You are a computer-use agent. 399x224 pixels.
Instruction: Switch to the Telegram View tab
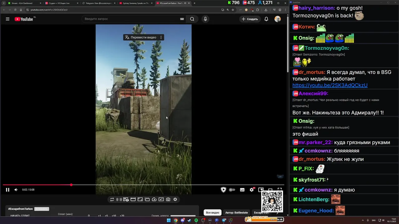[x=99, y=3]
